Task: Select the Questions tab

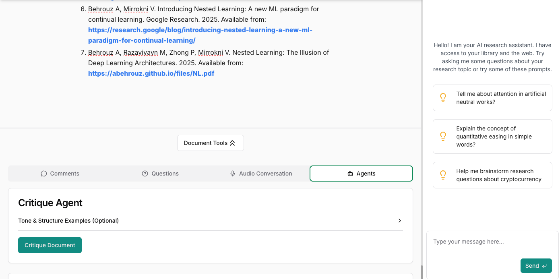Action: coord(160,174)
